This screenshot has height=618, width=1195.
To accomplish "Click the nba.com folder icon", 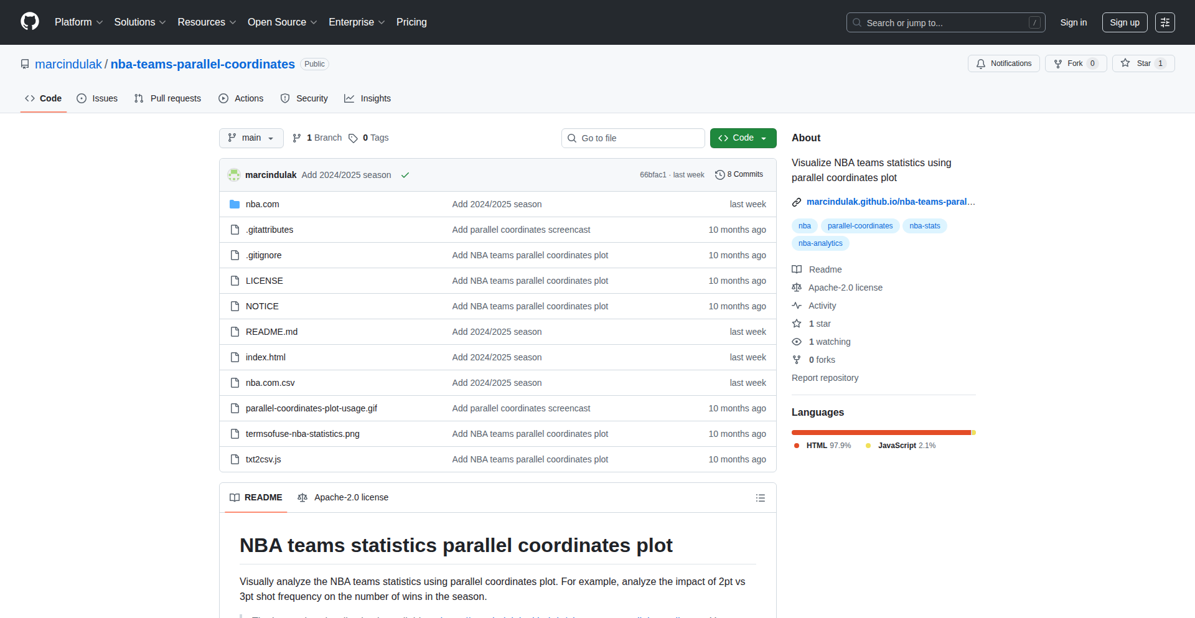I will tap(235, 204).
